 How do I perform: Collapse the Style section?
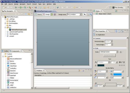[94, 48]
